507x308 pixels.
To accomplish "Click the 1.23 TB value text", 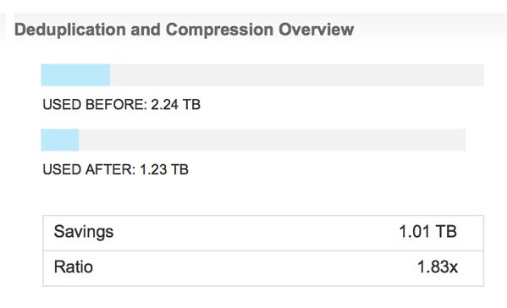I will (x=164, y=170).
